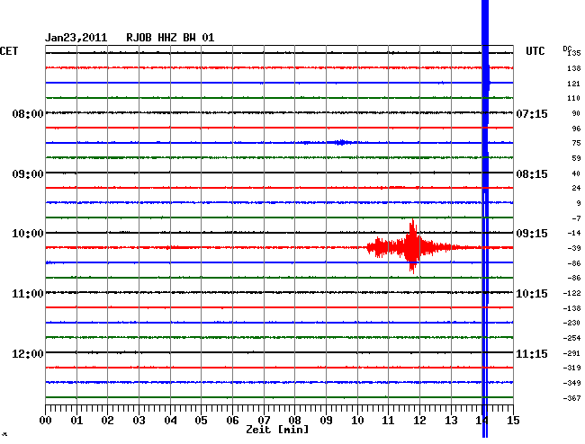Image resolution: width=585 pixels, height=444 pixels.
Task: Select the '12:00' CET time label
Action: [x=28, y=353]
